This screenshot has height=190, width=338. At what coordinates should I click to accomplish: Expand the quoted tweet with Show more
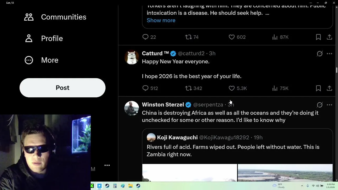click(x=161, y=20)
